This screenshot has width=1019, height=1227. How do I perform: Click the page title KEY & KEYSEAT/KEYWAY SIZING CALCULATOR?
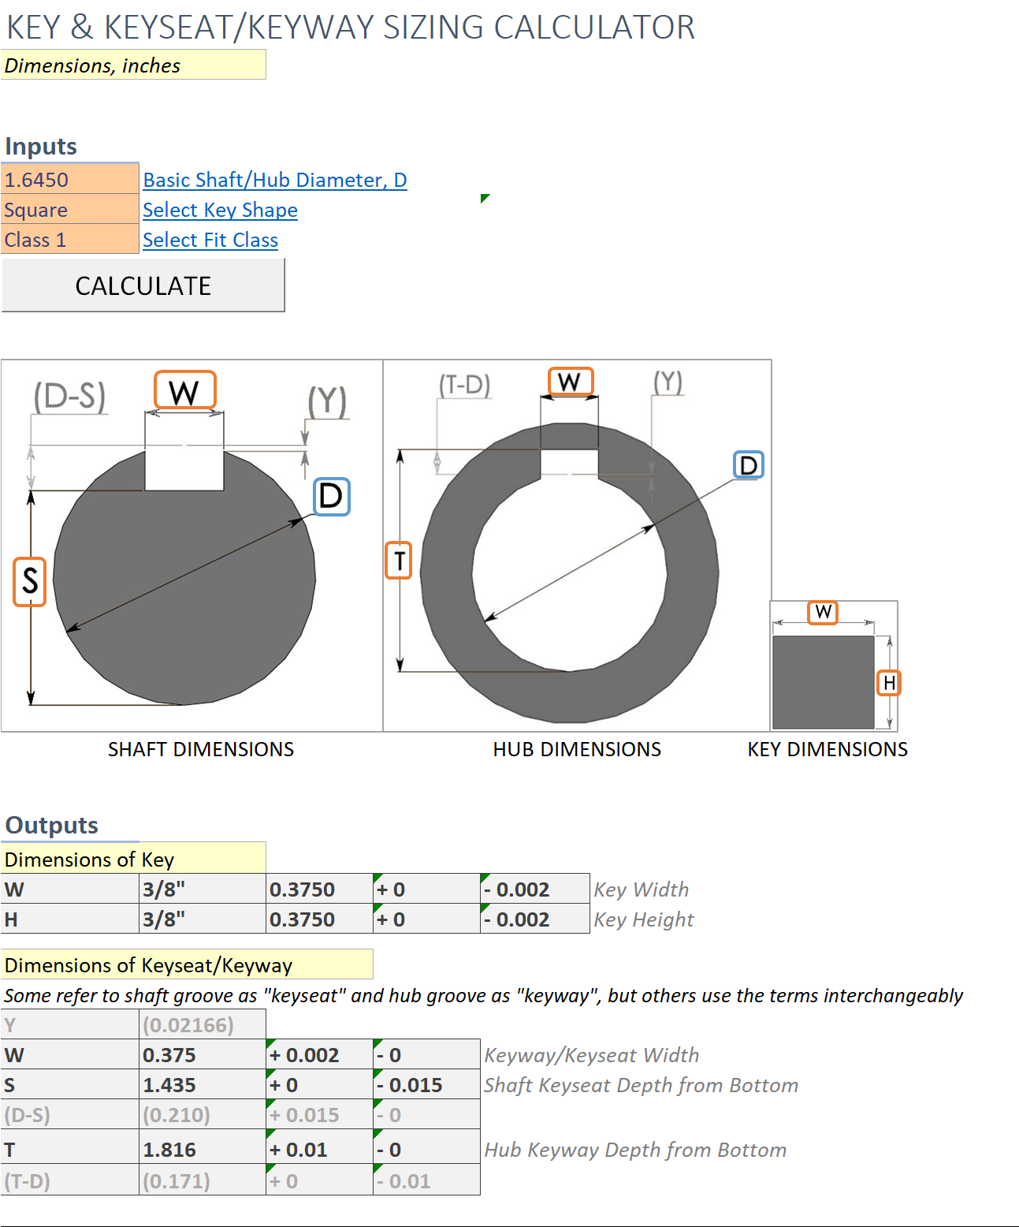pos(351,27)
